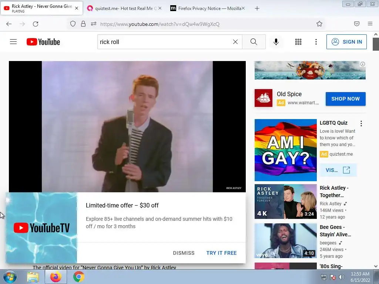Open LGBTQ Quiz ad options menu
379x284 pixels.
pyautogui.click(x=361, y=124)
